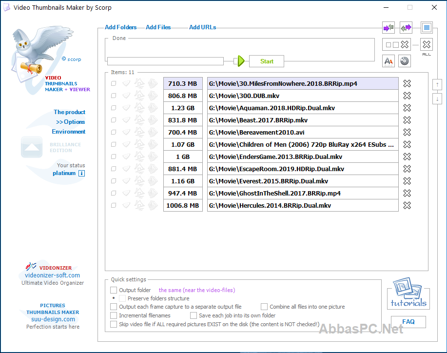This screenshot has height=353, width=447.
Task: Enable Output each frame capture separately
Action: coord(114,307)
